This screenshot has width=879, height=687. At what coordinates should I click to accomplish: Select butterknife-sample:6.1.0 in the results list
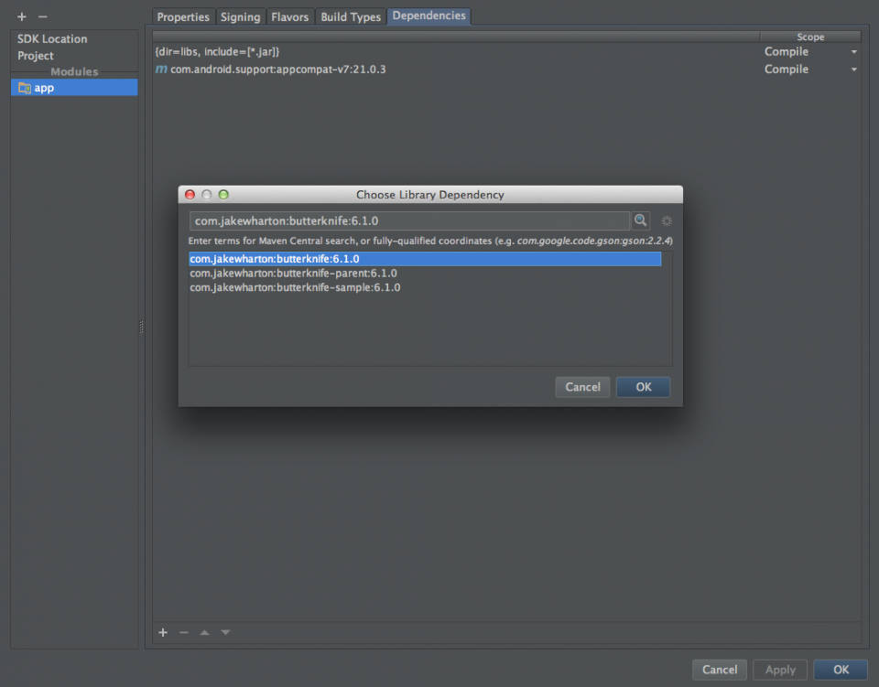(295, 287)
